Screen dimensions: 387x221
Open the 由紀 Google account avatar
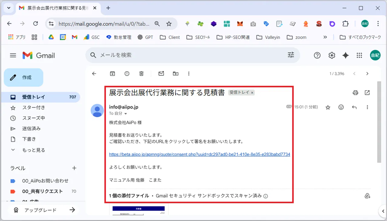coord(375,55)
